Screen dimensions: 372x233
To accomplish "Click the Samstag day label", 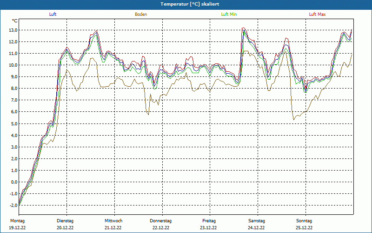I will 257,221.
